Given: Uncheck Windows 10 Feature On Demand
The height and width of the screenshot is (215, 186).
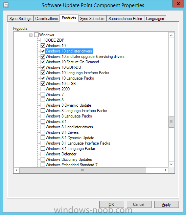Looking at the screenshot, I should click(43, 62).
